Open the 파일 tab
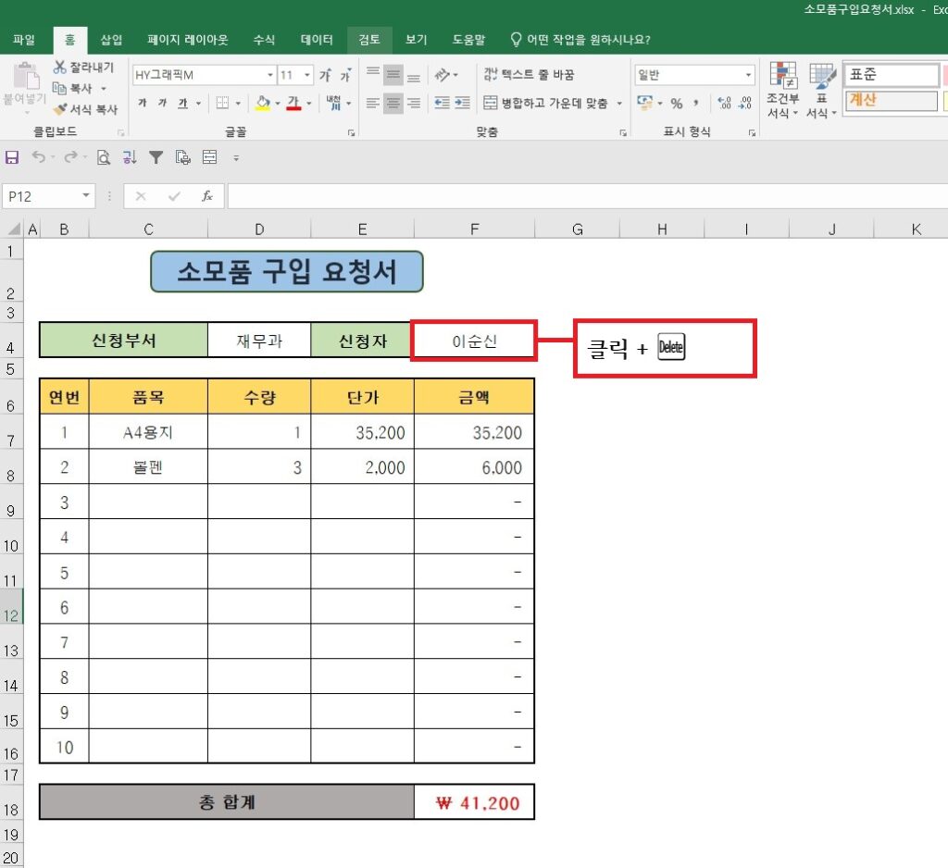 pos(24,40)
